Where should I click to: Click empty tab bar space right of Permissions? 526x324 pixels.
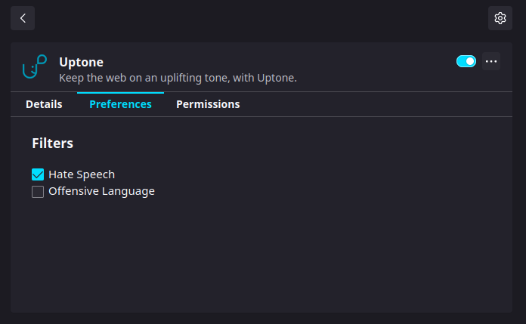[378, 104]
